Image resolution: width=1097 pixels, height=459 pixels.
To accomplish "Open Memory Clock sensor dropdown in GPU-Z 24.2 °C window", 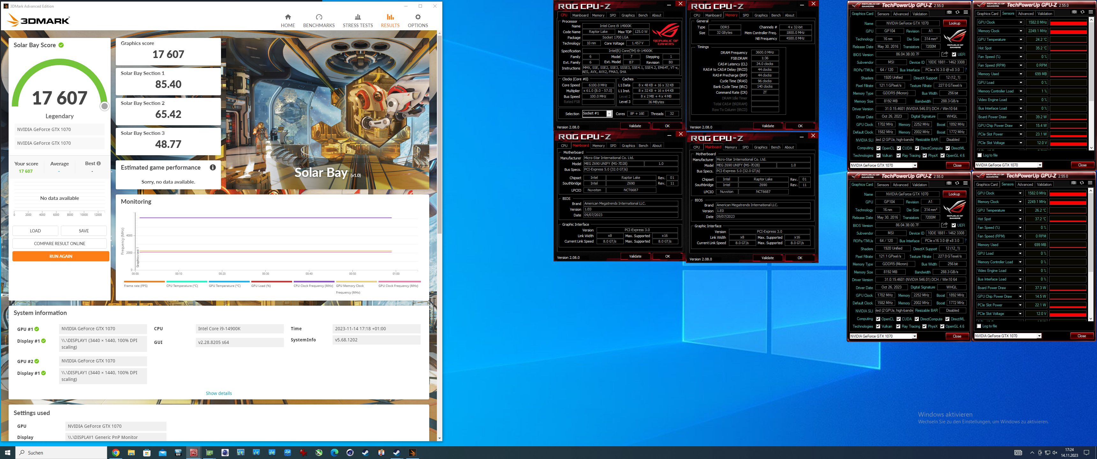I will (1020, 31).
